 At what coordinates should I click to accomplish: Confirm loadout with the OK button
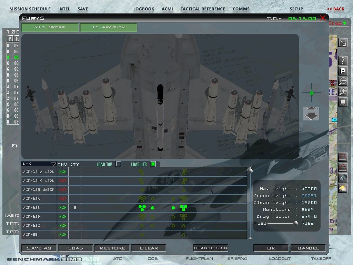(x=271, y=248)
